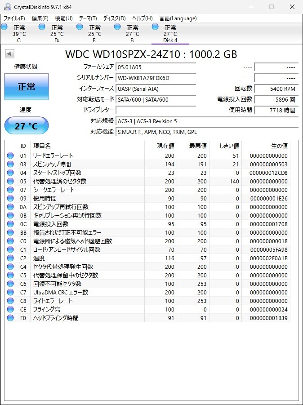Click the status orb for 07 シークエラーレート
This screenshot has width=303, height=405.
10,190
